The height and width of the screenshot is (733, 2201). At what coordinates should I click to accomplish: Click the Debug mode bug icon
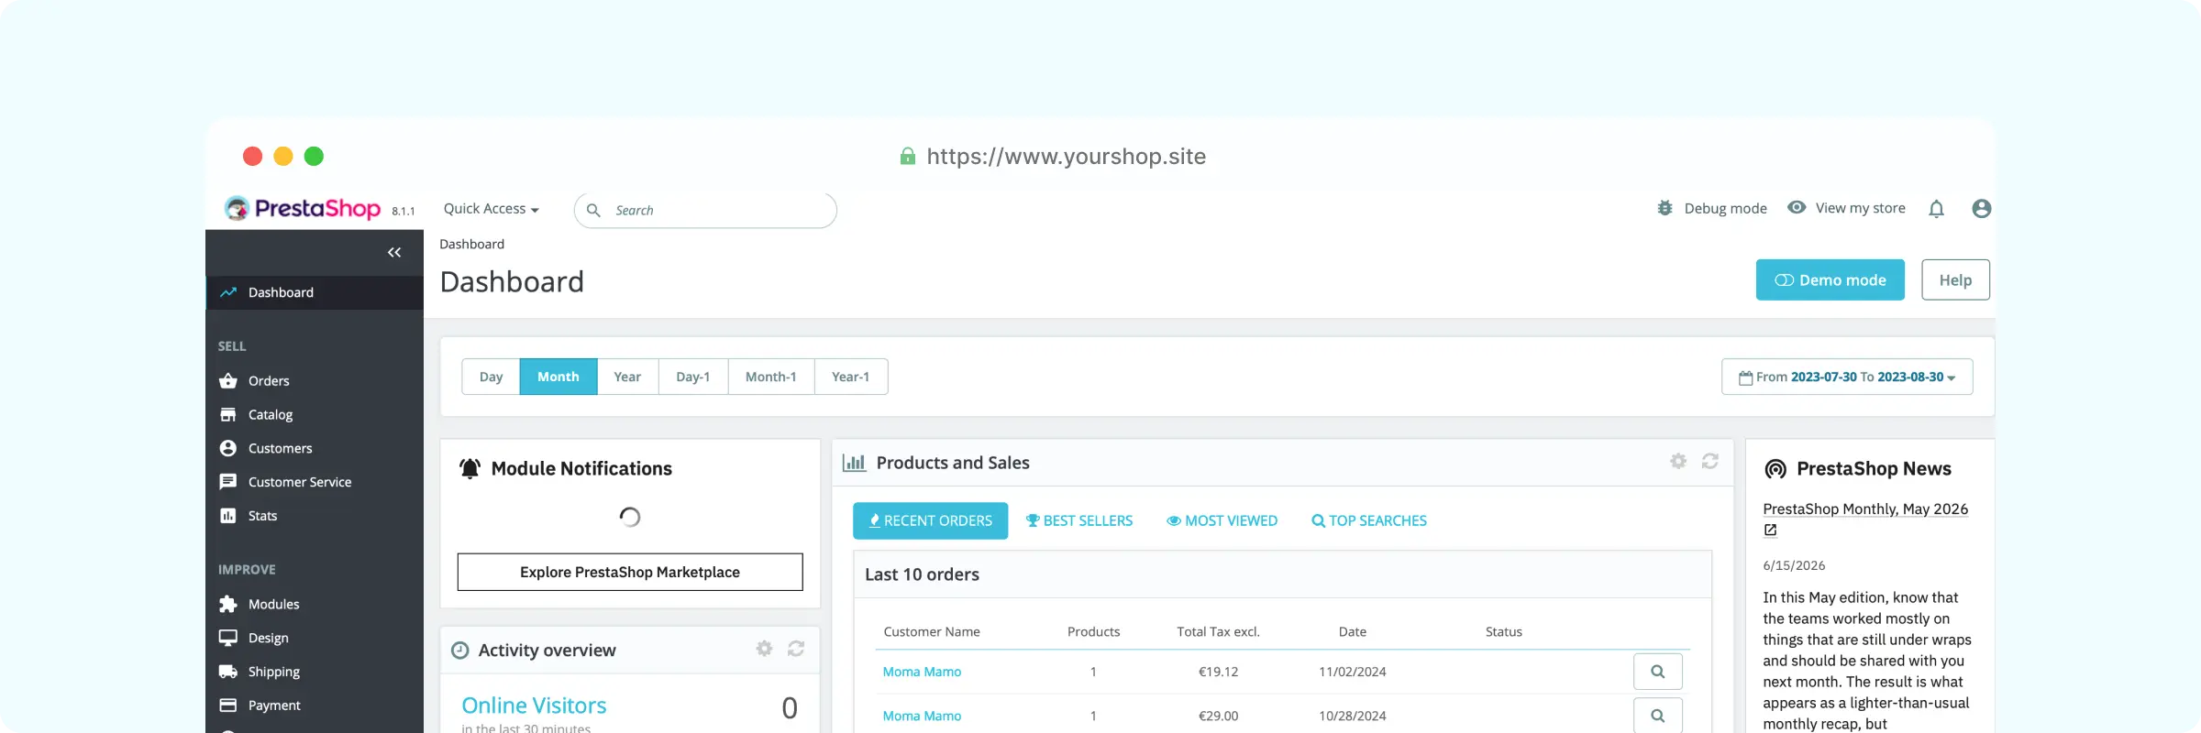1665,208
